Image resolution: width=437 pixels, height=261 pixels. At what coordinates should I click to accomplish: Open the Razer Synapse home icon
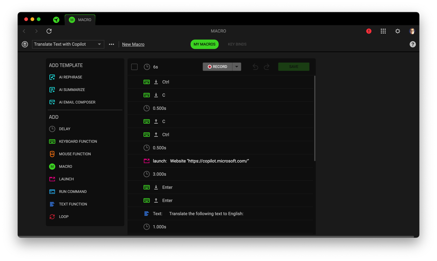(x=56, y=20)
